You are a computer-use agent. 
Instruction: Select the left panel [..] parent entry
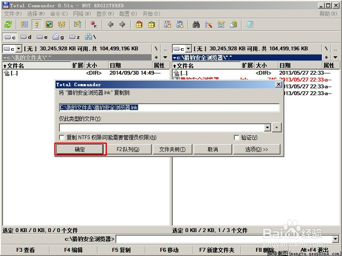[x=86, y=73]
